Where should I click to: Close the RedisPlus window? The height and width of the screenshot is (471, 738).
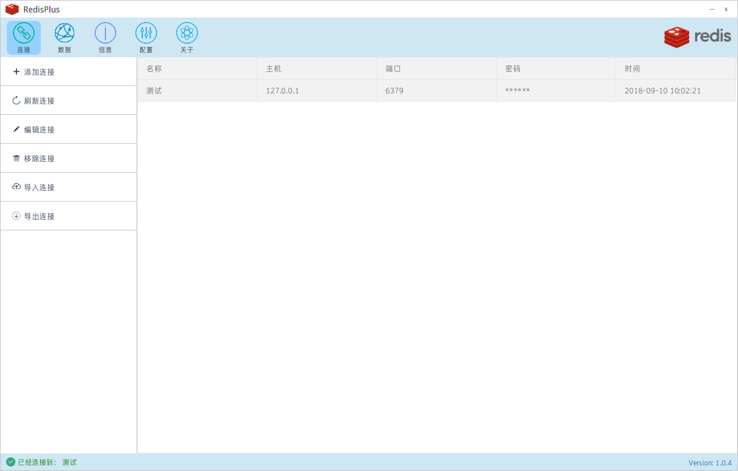pos(726,9)
